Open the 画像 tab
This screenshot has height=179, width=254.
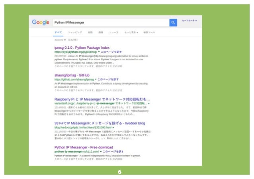101,32
